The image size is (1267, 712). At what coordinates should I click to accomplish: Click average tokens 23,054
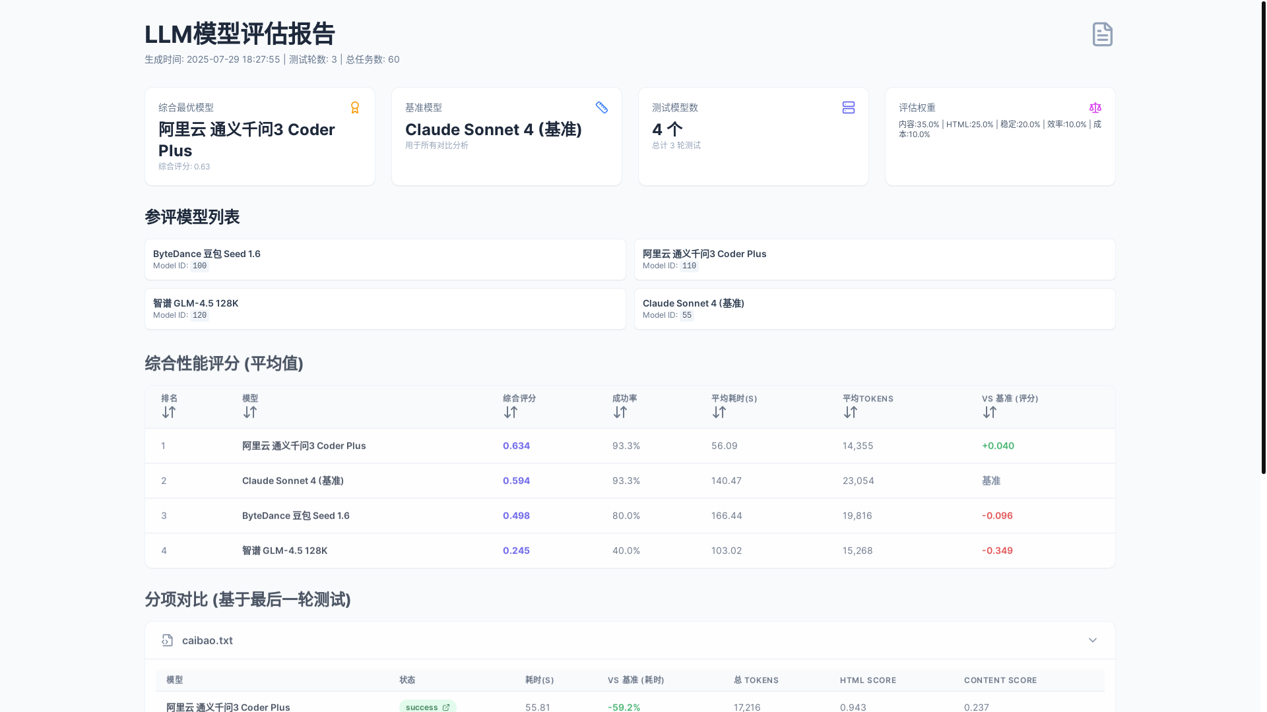pyautogui.click(x=859, y=481)
